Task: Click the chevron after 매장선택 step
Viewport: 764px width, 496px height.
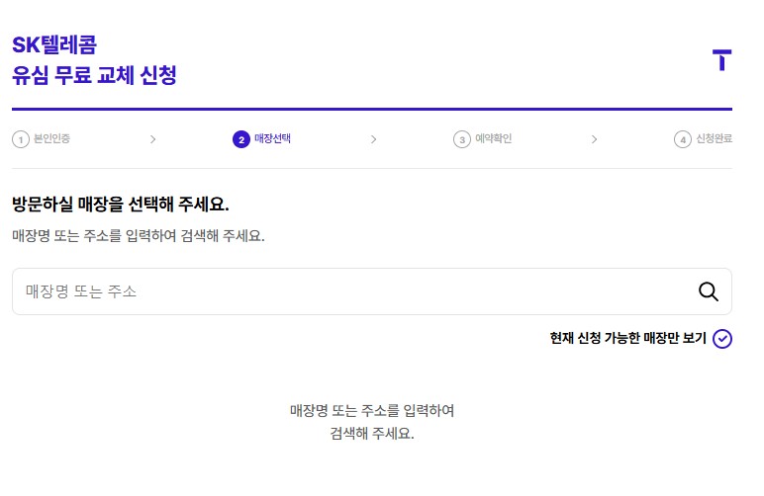Action: [x=374, y=139]
